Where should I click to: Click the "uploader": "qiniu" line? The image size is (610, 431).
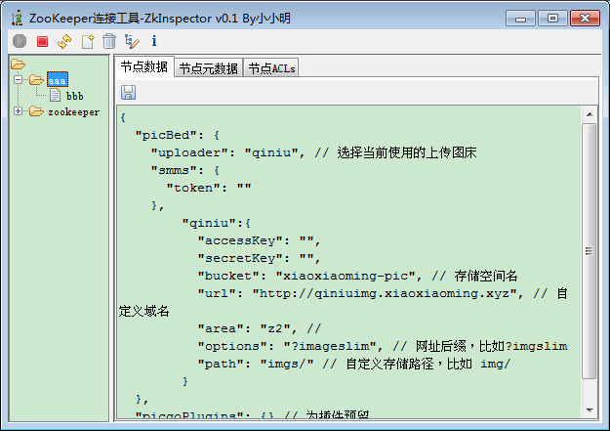pyautogui.click(x=313, y=152)
